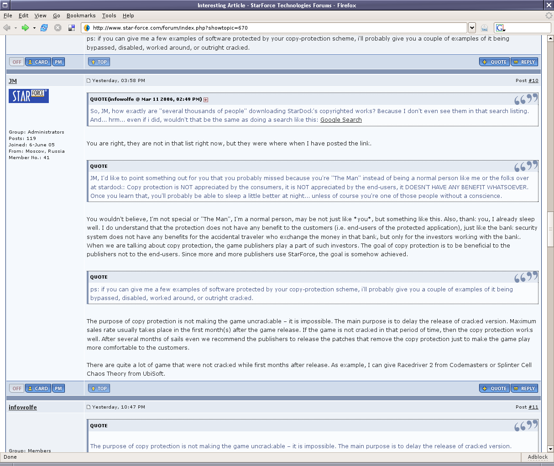The height and width of the screenshot is (466, 554).
Task: Click the vertical scrollbar thumb
Action: click(550, 229)
